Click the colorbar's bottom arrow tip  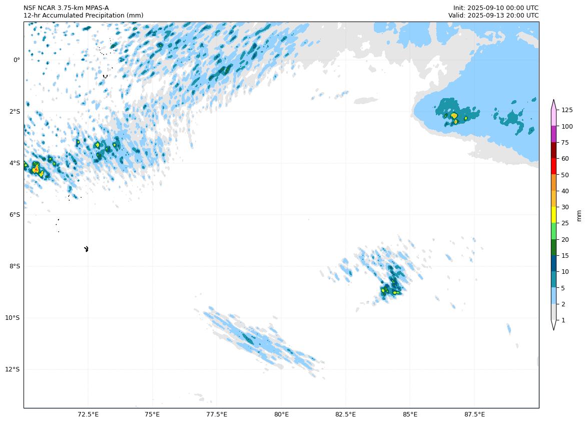(x=553, y=329)
